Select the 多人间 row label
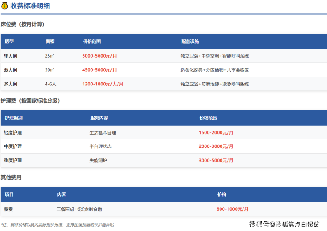This screenshot has height=231, width=327. click(x=11, y=84)
